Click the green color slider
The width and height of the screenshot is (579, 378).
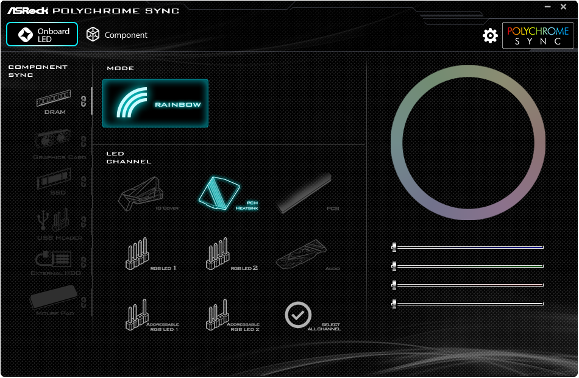pyautogui.click(x=468, y=266)
